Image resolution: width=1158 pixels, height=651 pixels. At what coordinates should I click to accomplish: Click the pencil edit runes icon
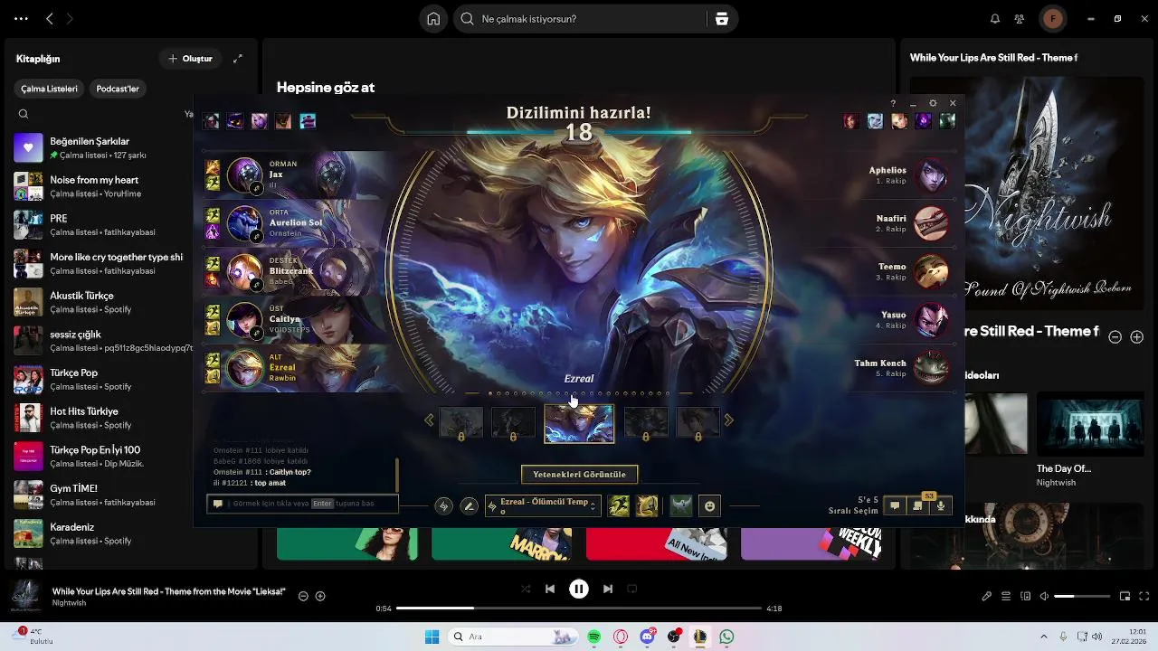(x=469, y=506)
